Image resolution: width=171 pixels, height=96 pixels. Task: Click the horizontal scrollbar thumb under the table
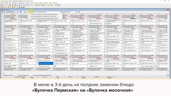(4, 74)
